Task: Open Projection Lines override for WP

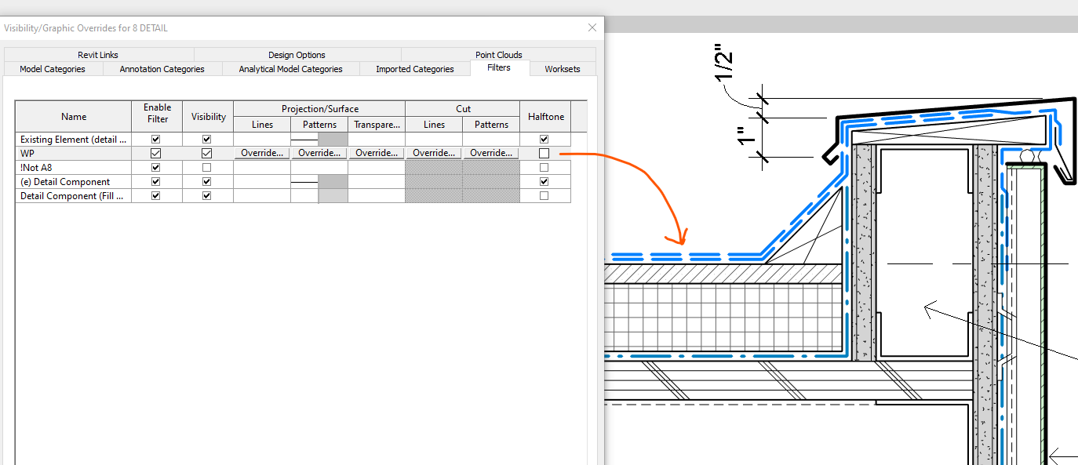Action: tap(261, 153)
